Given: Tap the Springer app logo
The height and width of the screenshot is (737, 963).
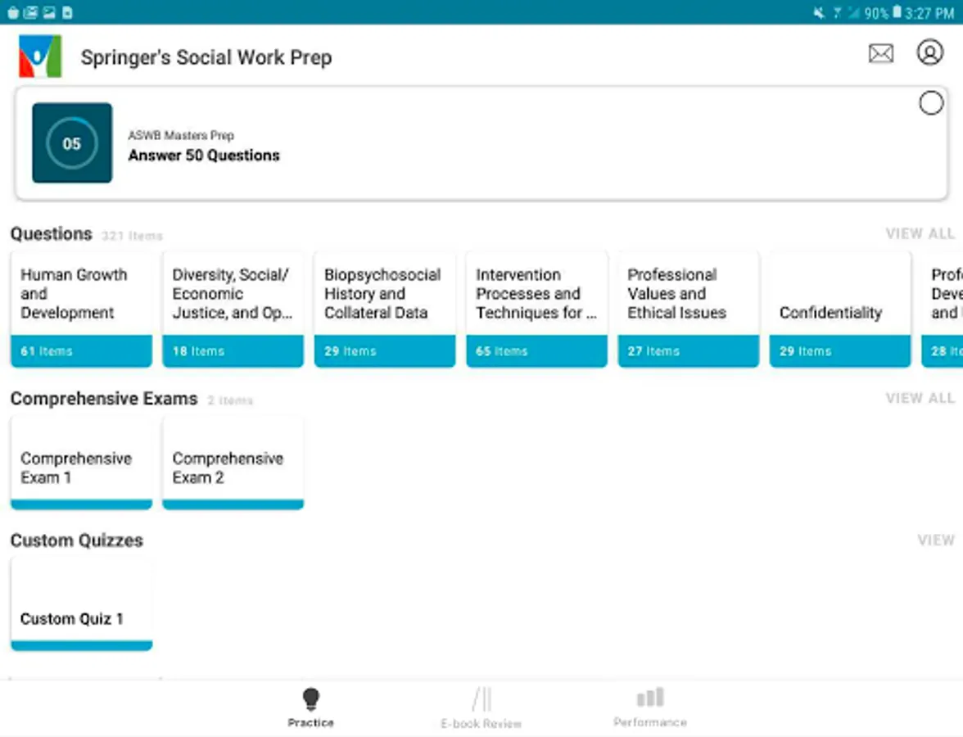Looking at the screenshot, I should tap(40, 56).
